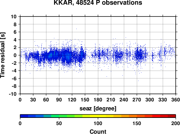Click the Count colorbar label
Screen dimensions: 180x134
[x=98, y=131]
